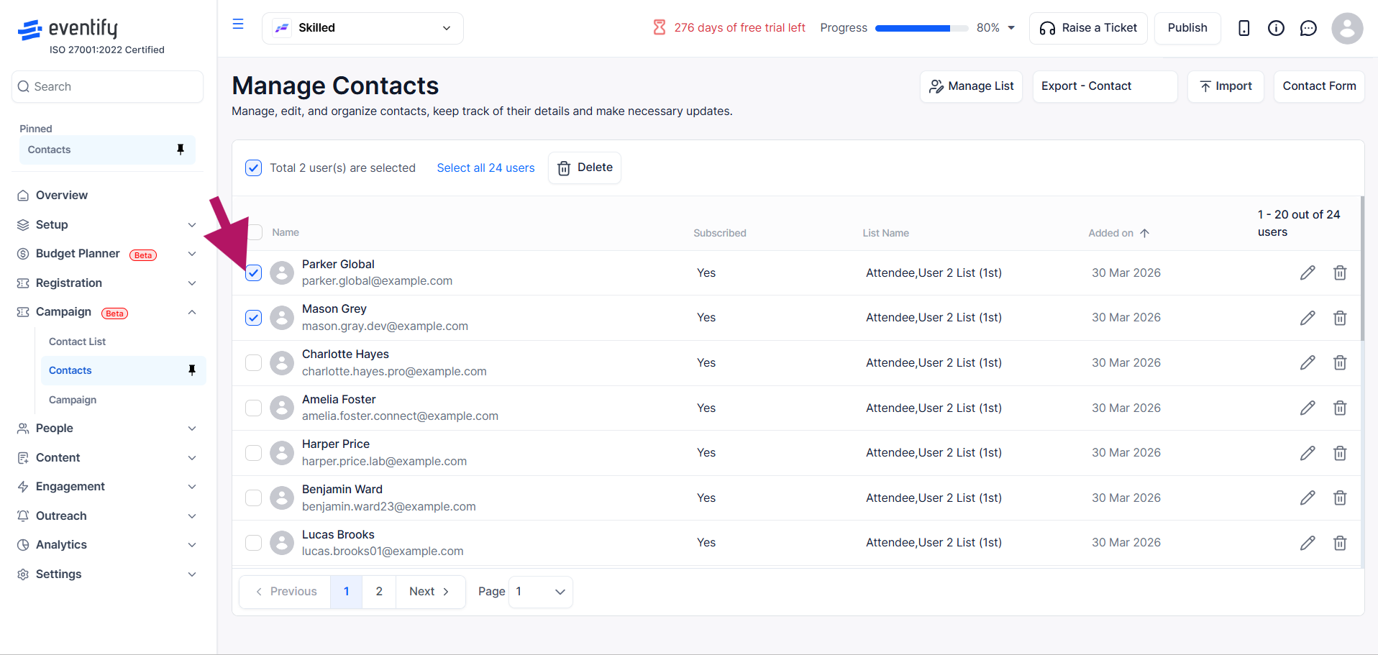This screenshot has width=1378, height=655.
Task: Edit Lucas Brooks contact with pencil icon
Action: point(1308,543)
